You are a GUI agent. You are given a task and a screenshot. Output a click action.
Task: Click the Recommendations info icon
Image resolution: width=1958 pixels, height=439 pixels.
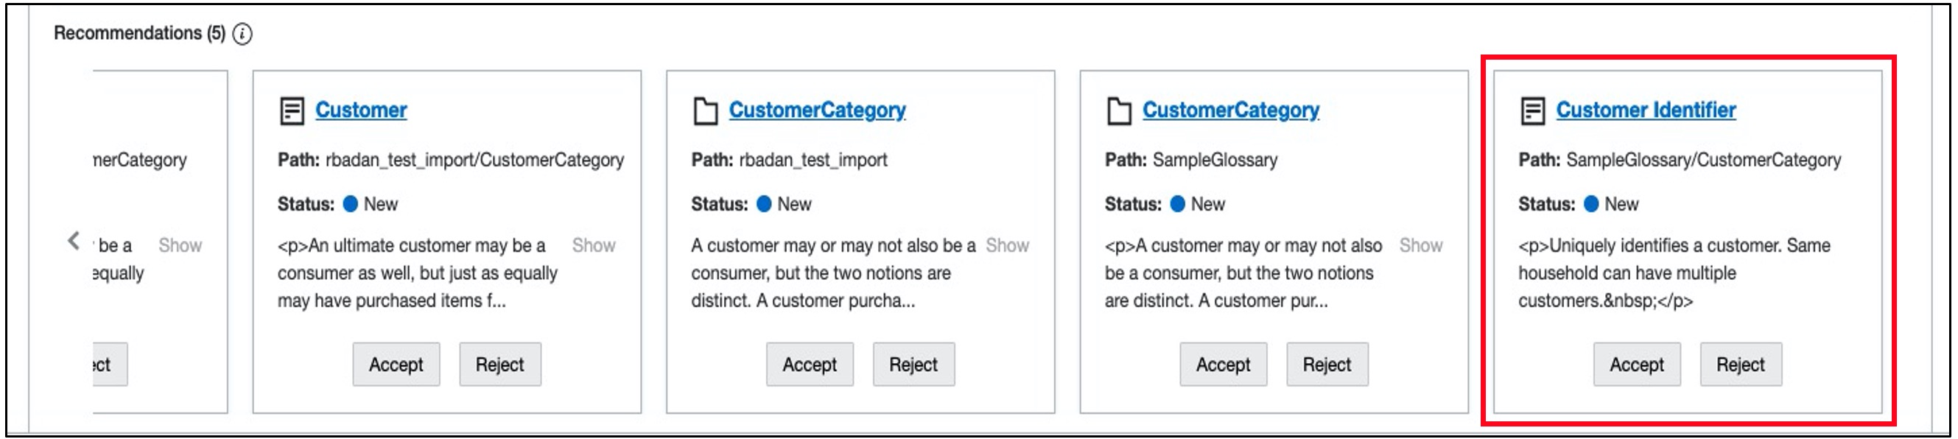coord(242,33)
